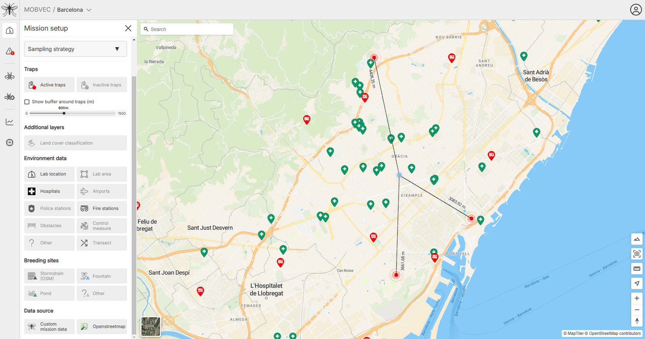The height and width of the screenshot is (339, 645).
Task: Reset map bearing with compass control
Action: [637, 321]
